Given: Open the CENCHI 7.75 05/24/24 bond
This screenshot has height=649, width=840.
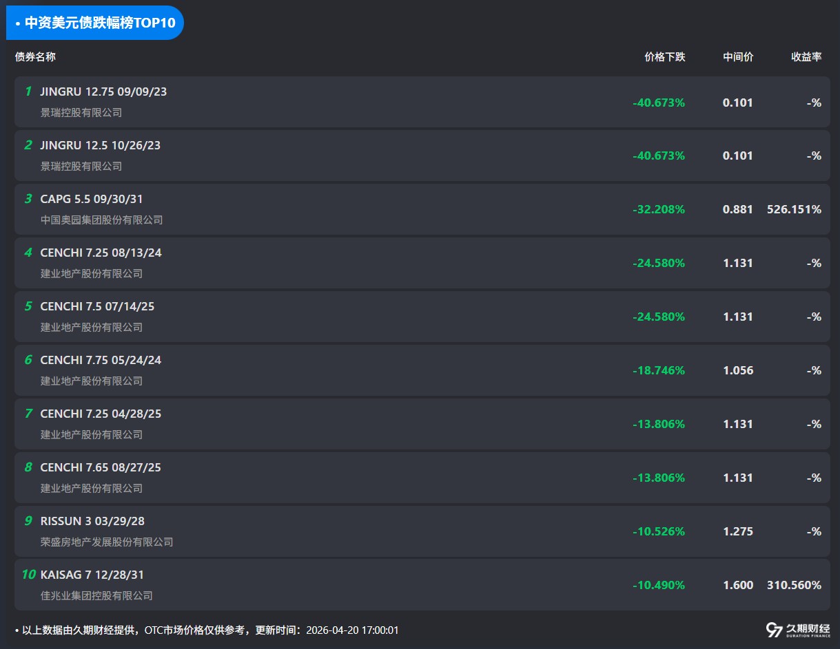Looking at the screenshot, I should (x=101, y=360).
